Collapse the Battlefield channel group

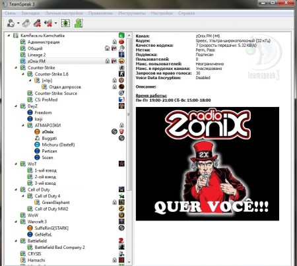coord(16,241)
